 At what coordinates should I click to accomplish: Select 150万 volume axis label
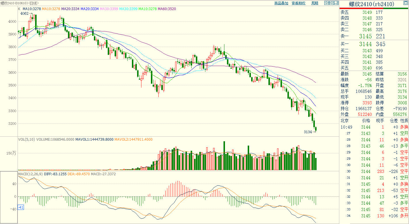12,153
